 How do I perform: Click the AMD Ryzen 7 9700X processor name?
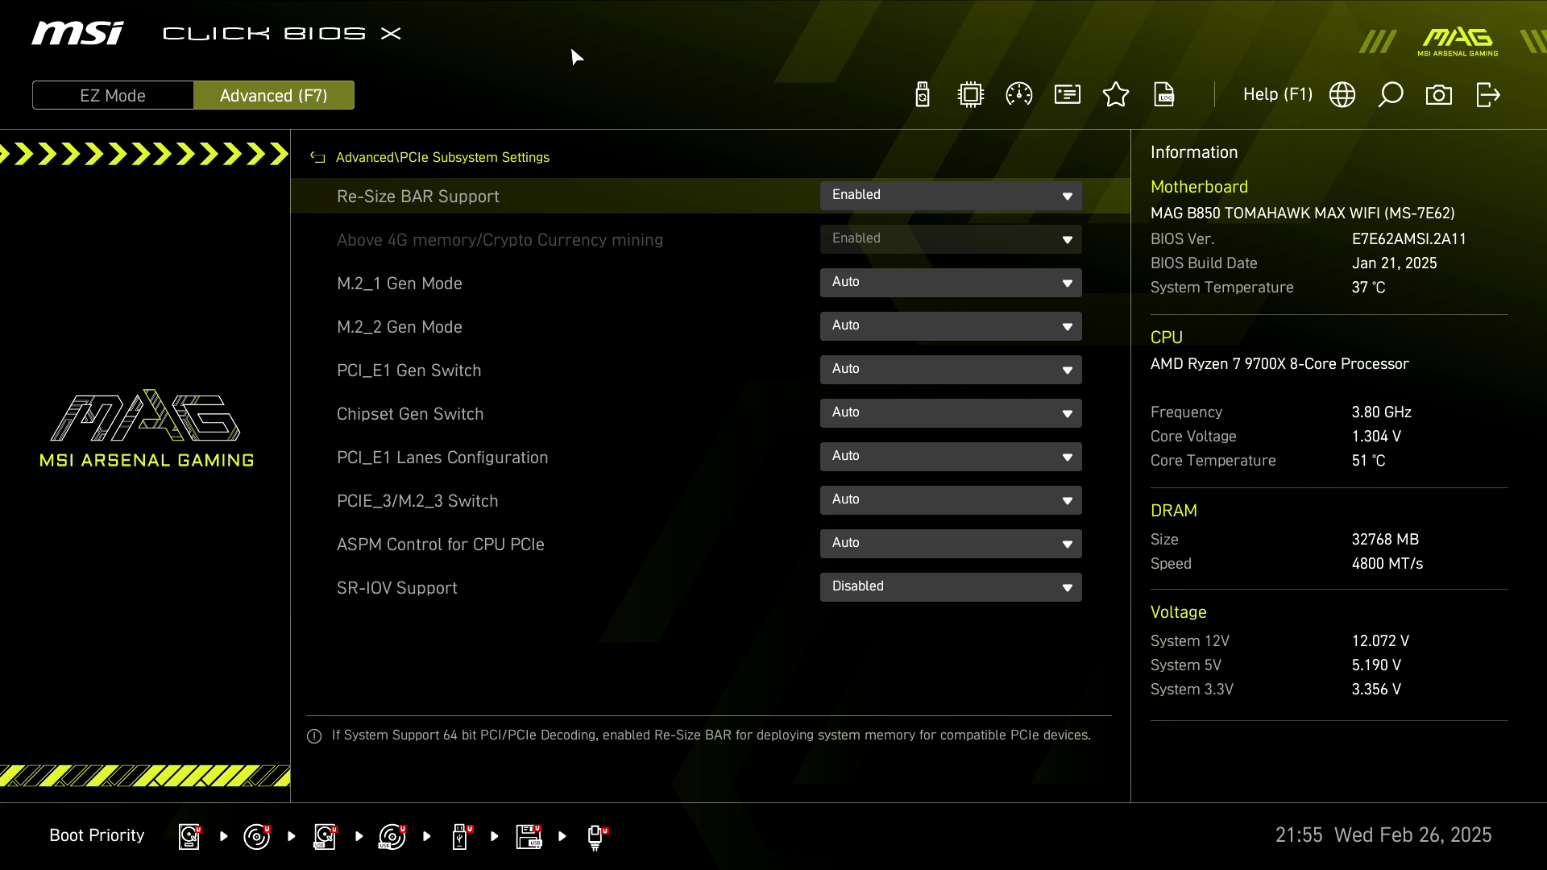coord(1279,364)
